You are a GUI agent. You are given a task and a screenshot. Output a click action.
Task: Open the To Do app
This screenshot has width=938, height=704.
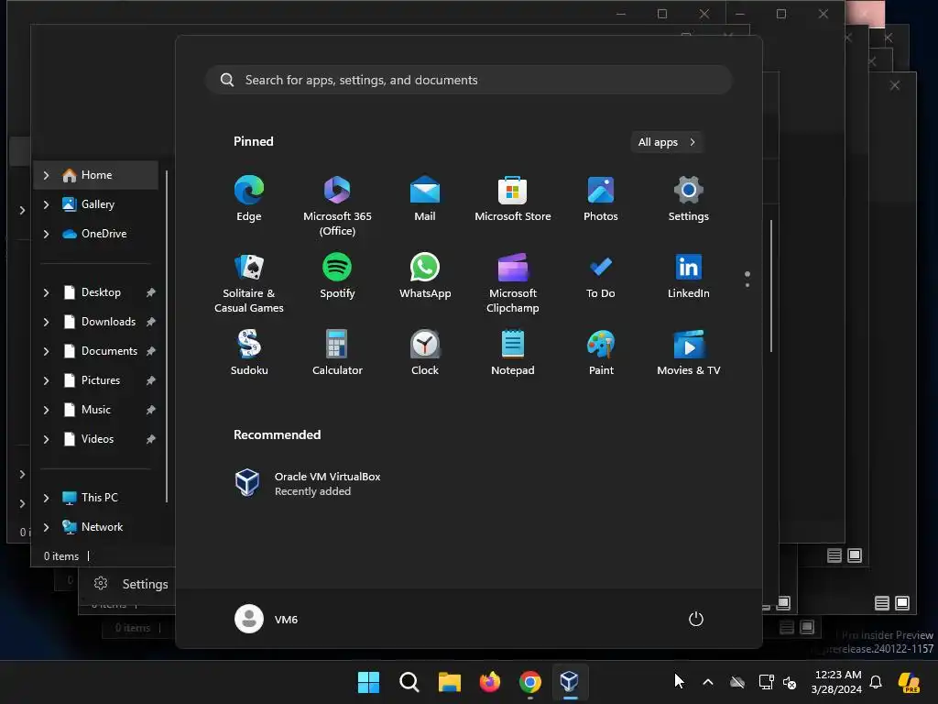tap(601, 276)
